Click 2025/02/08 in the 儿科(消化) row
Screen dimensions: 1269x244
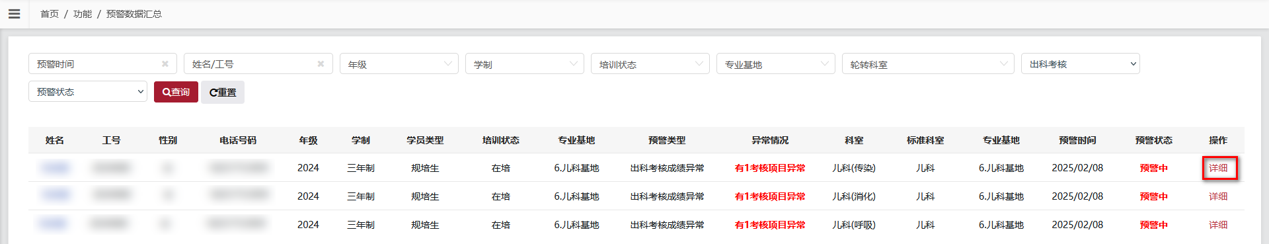tap(1077, 196)
